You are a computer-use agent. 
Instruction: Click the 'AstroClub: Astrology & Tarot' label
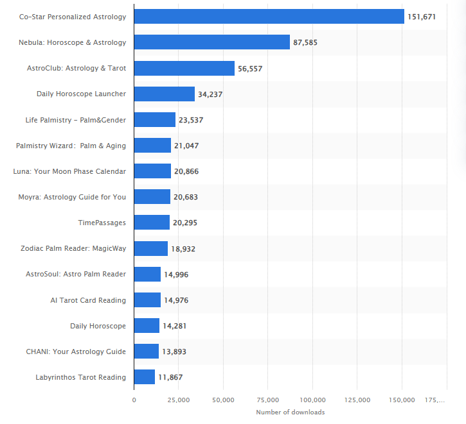point(76,69)
